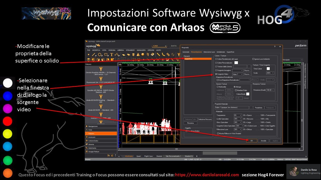This screenshot has height=180, width=321.
Task: Click the Annulla button
Action: [263, 141]
